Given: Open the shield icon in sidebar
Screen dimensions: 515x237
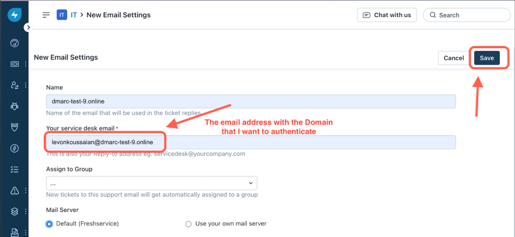Looking at the screenshot, I should [15, 127].
